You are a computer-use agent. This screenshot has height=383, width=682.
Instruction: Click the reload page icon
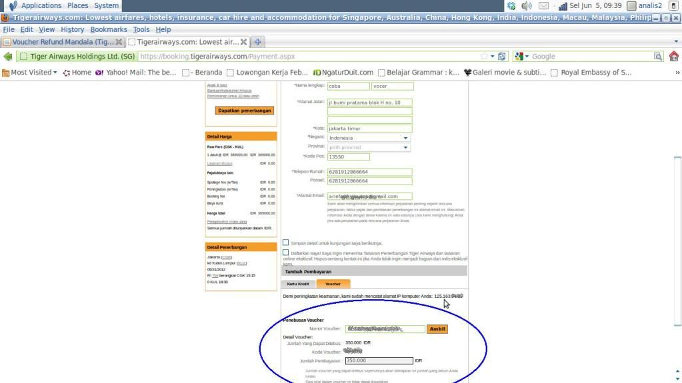pos(501,57)
